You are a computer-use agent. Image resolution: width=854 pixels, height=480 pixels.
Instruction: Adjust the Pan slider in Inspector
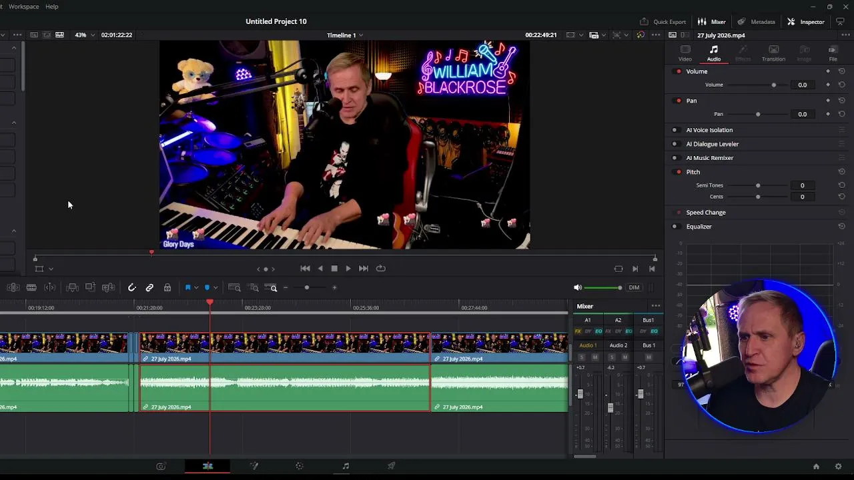[x=758, y=114]
